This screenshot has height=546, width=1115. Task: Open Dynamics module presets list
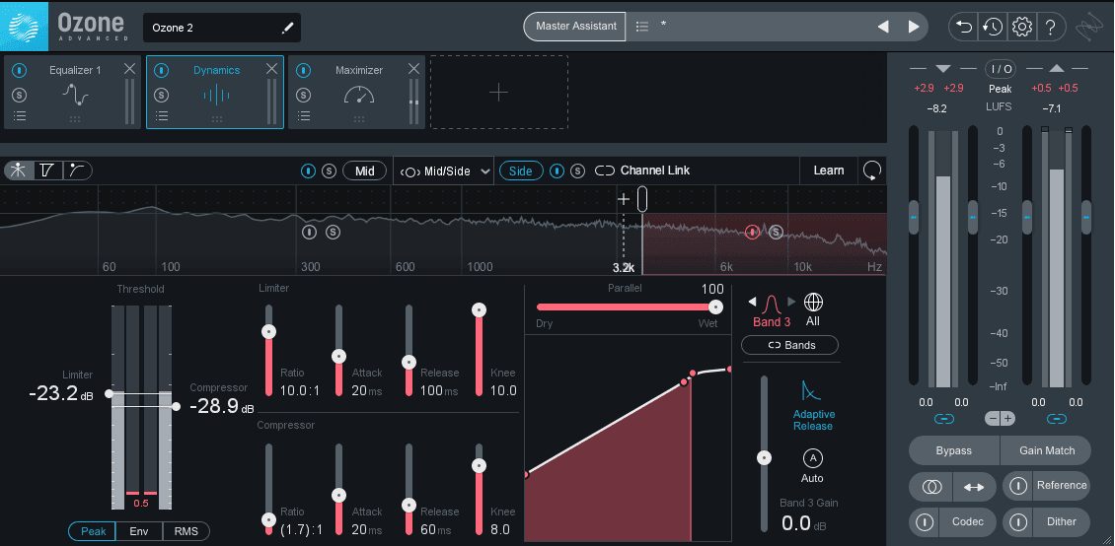point(162,116)
